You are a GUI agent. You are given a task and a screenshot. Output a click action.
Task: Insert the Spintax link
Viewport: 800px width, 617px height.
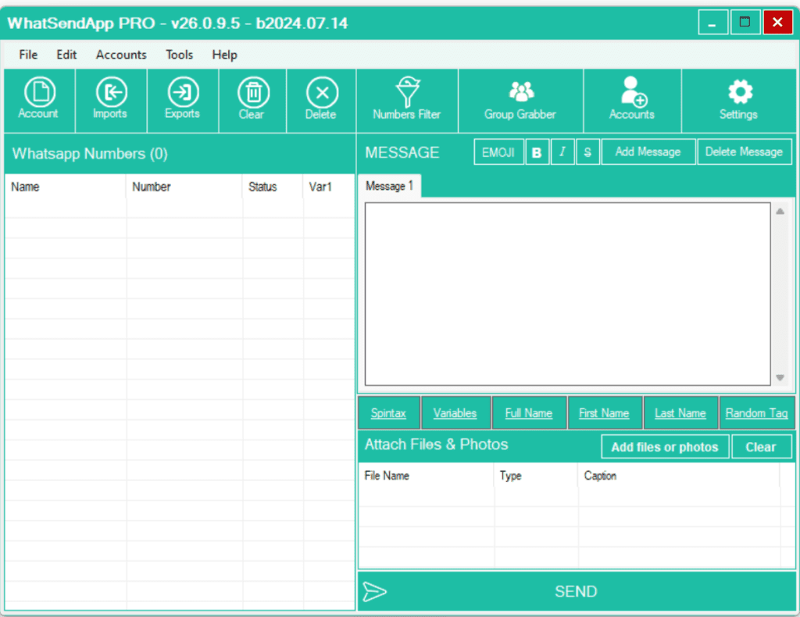click(x=388, y=413)
